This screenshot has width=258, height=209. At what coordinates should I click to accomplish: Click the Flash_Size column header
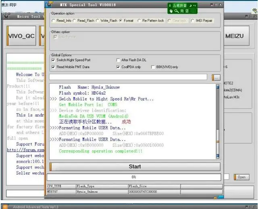pyautogui.click(x=154, y=186)
